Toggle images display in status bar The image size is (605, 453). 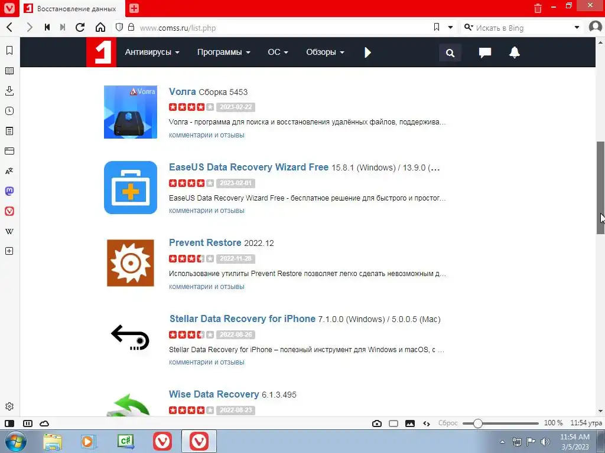(x=410, y=424)
